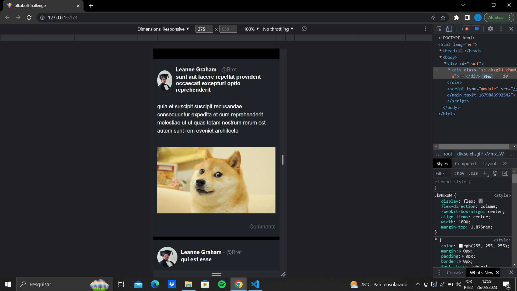This screenshot has height=291, width=517.
Task: Switch to the Layout tab
Action: click(489, 164)
